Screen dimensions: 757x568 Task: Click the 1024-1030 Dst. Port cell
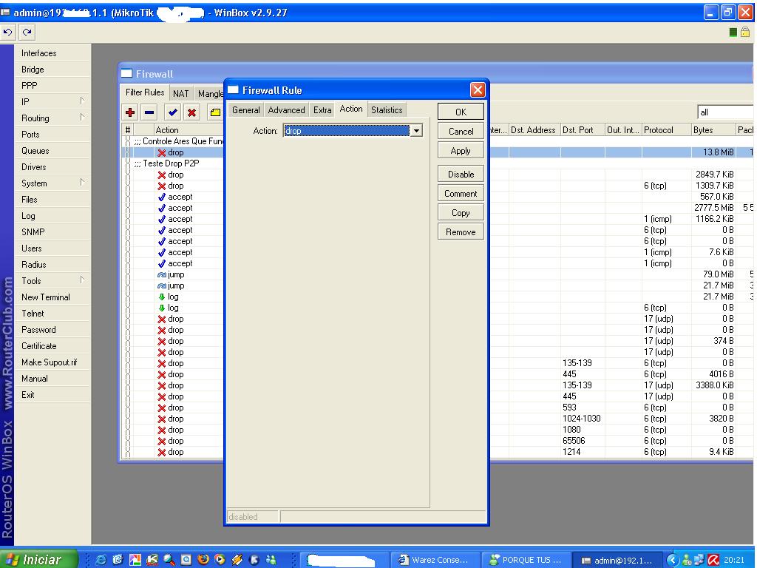point(581,419)
